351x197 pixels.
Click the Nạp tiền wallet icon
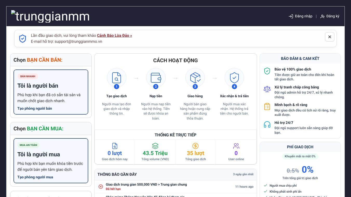pos(156,78)
